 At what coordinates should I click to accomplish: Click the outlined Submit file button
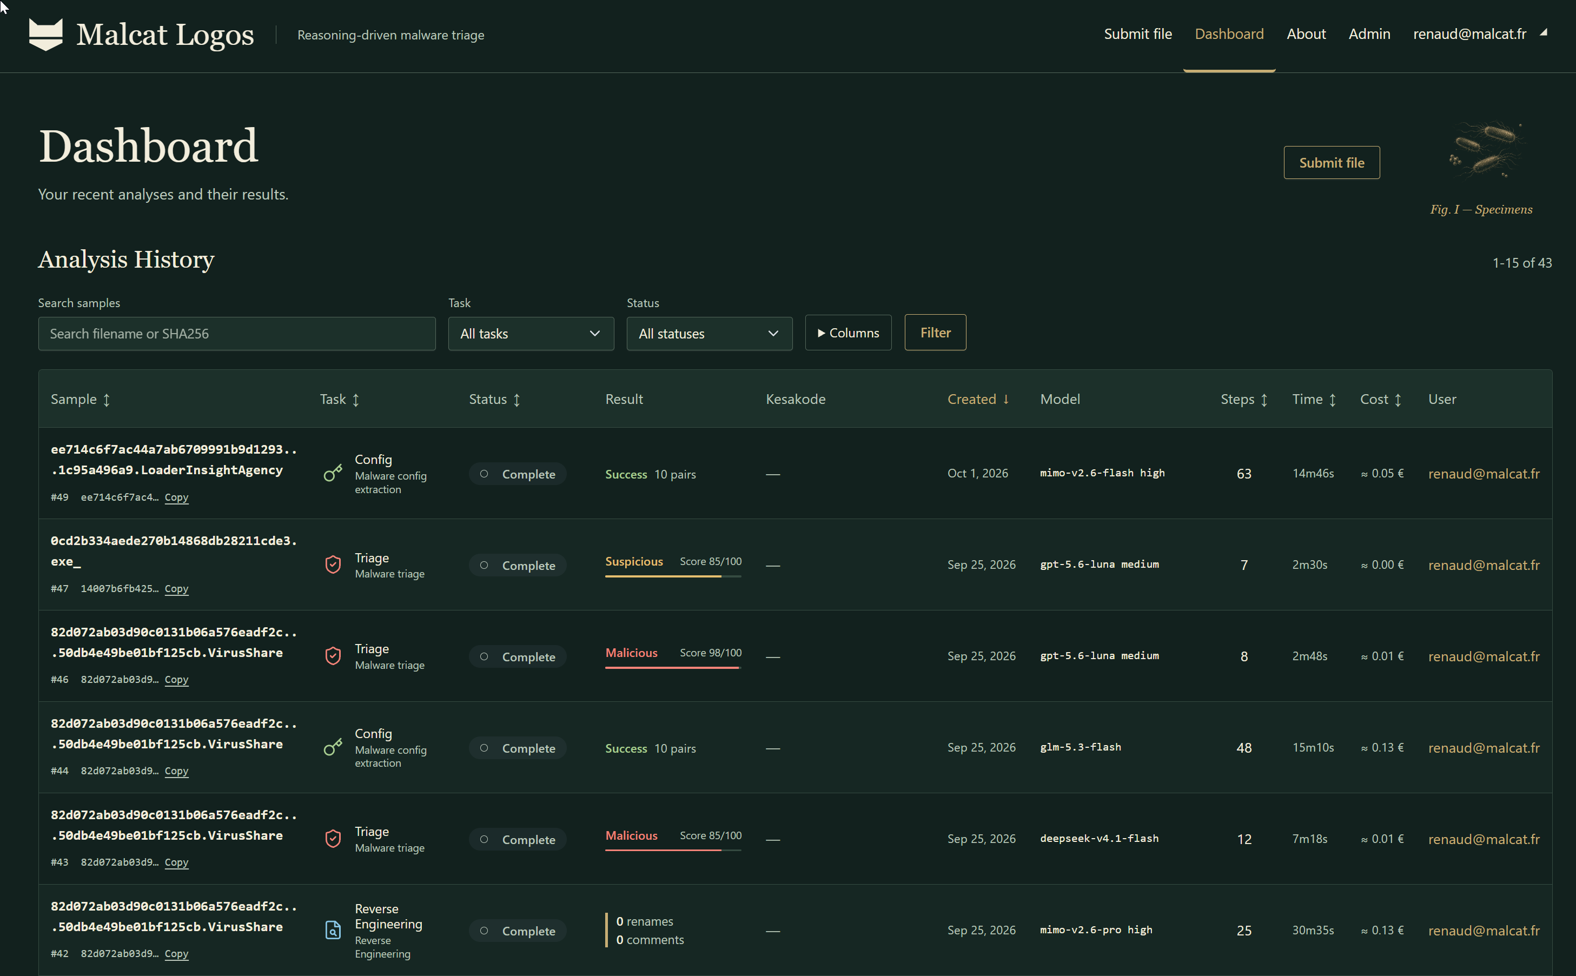coord(1332,162)
